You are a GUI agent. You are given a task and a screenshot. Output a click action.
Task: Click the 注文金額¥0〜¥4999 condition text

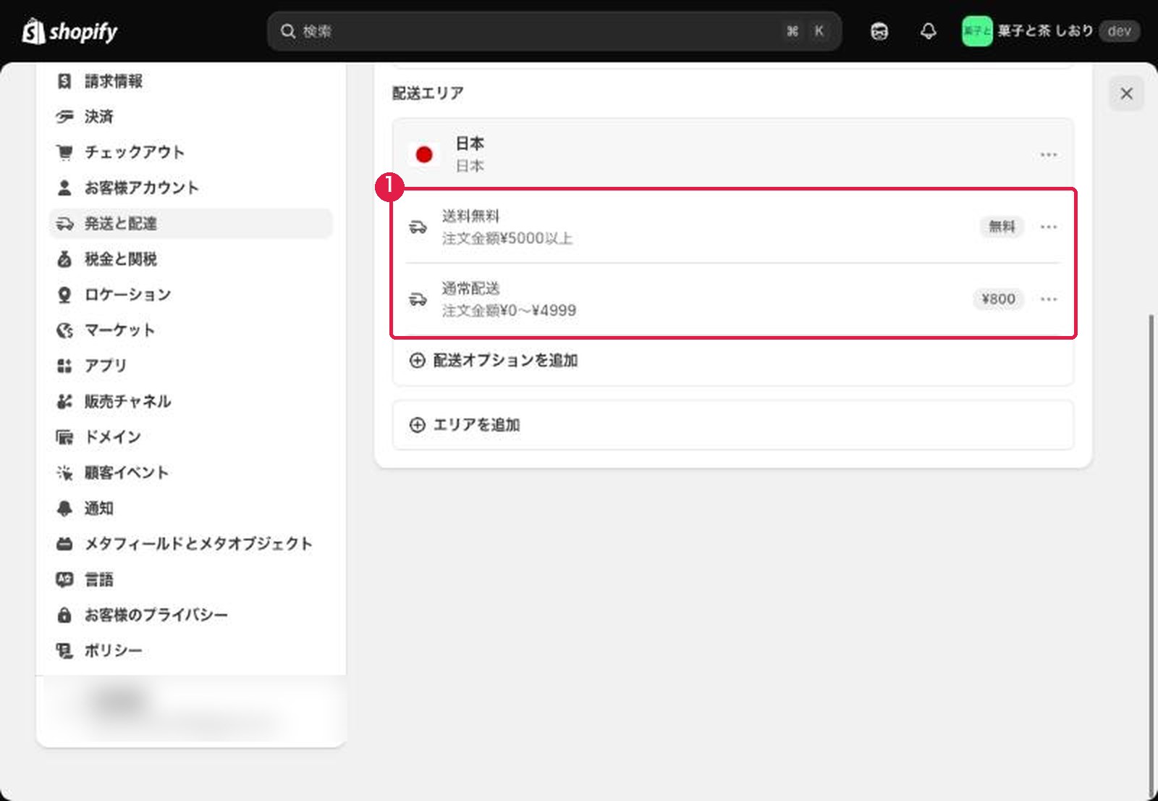[x=509, y=311]
